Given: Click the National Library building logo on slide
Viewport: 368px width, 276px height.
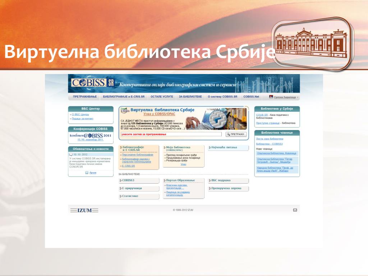Looking at the screenshot, I should (x=312, y=43).
